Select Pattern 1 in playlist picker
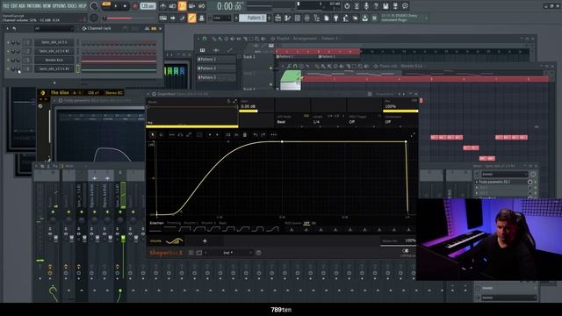The height and width of the screenshot is (316, 562). click(216, 59)
